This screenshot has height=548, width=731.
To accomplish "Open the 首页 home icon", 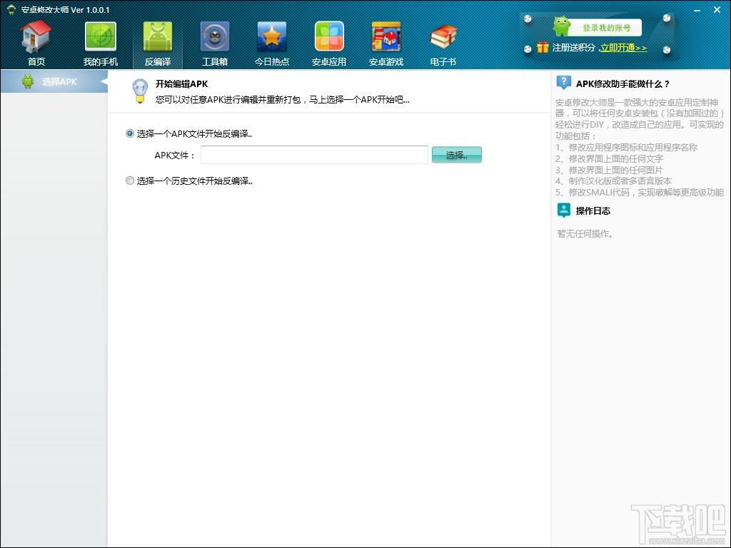I will pos(36,37).
